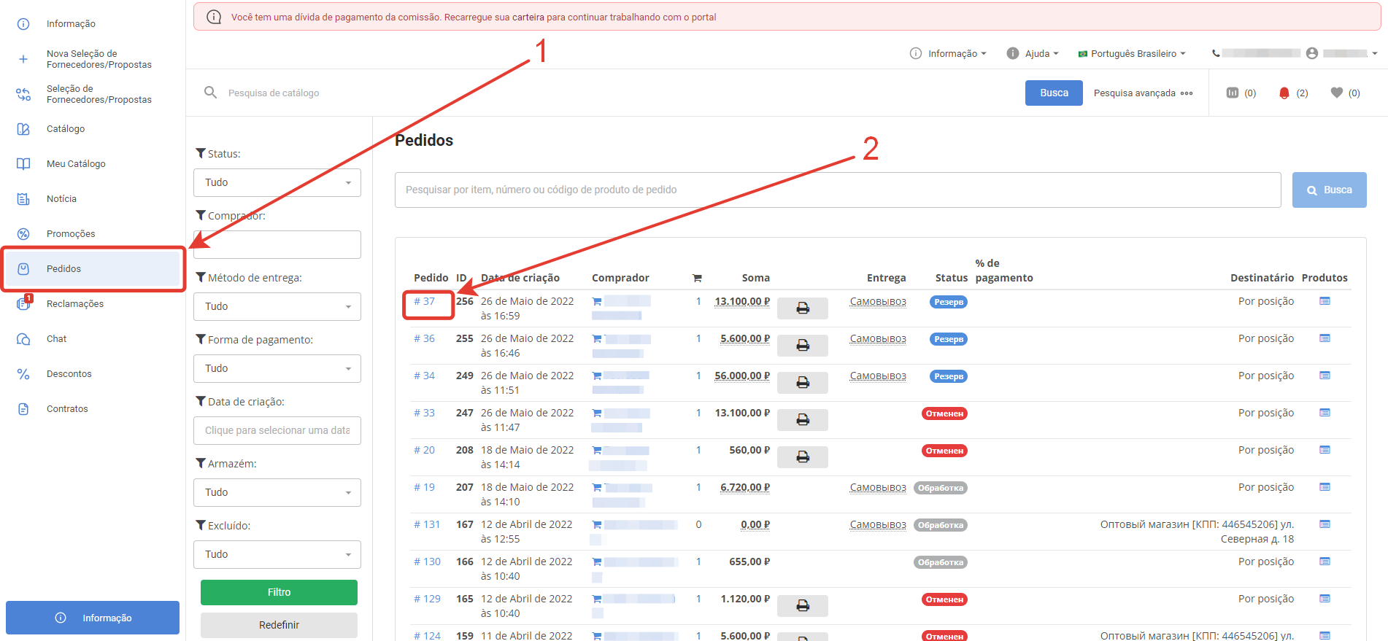The height and width of the screenshot is (641, 1388).
Task: Open favorites heart icon in header
Action: pyautogui.click(x=1336, y=93)
